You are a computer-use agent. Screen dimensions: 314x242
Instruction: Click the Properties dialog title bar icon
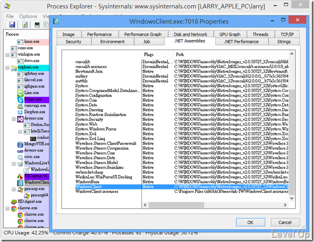click(x=56, y=21)
